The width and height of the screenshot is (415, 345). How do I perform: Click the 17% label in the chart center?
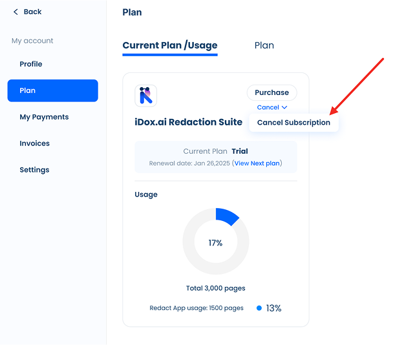coord(215,243)
